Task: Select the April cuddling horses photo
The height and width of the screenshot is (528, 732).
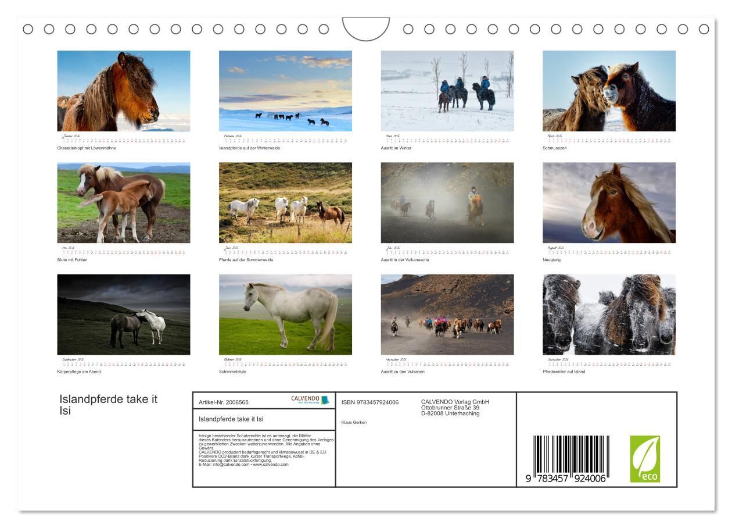Action: pos(609,91)
